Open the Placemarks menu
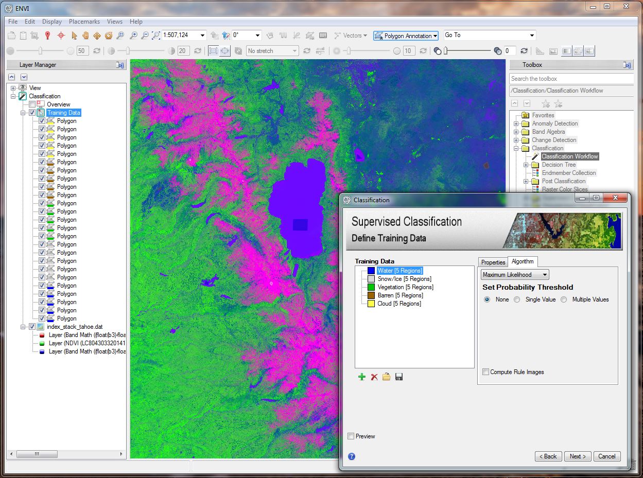643x478 pixels. coord(85,22)
